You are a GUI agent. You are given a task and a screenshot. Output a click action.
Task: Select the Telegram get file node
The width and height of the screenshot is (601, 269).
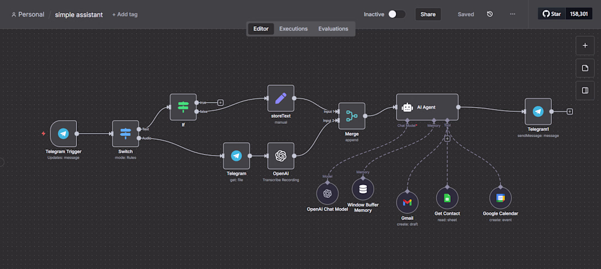pyautogui.click(x=237, y=156)
